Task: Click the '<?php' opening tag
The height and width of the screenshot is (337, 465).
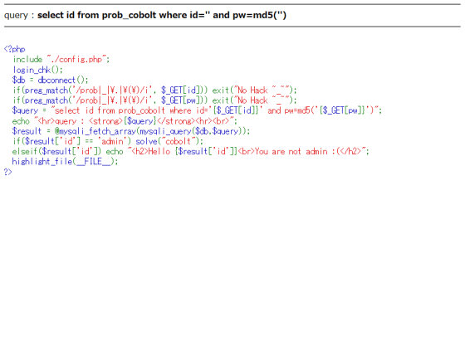Action: 15,49
